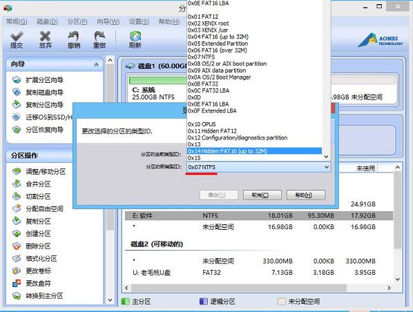Screen dimensions: 413x312
Task: Select the 合并分区 merge partition icon
Action: coord(17,184)
